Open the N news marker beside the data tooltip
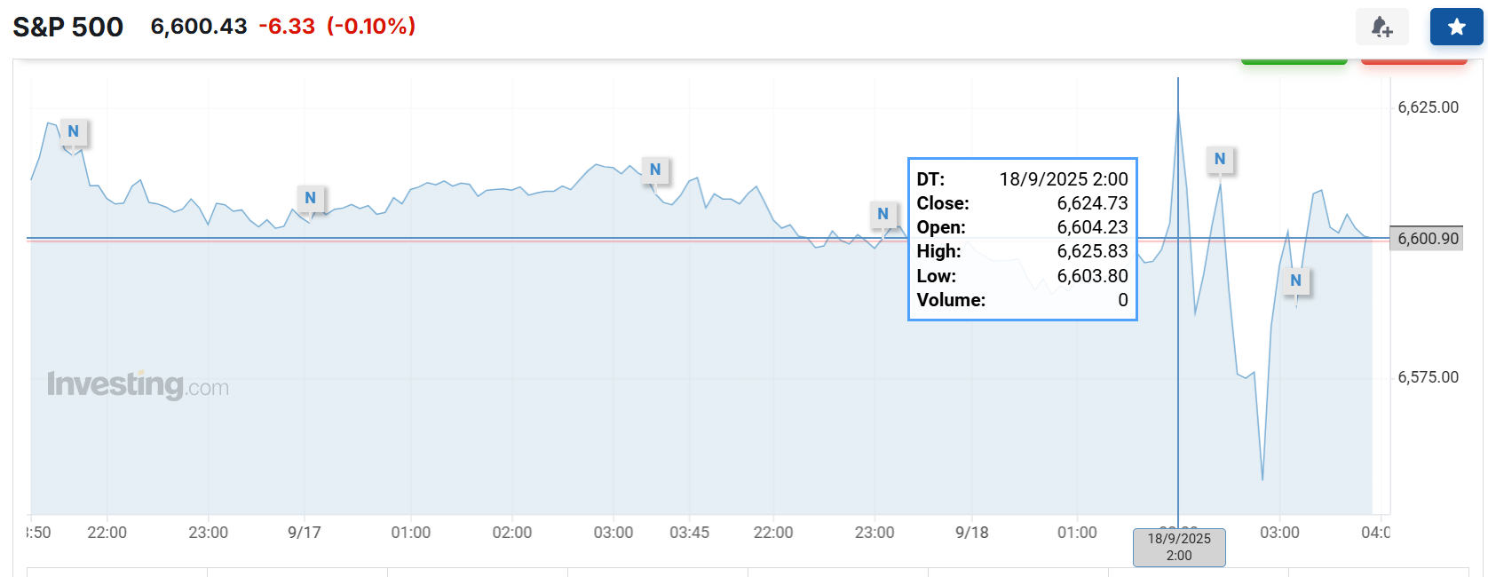Screen dimensions: 1488x577 883,214
